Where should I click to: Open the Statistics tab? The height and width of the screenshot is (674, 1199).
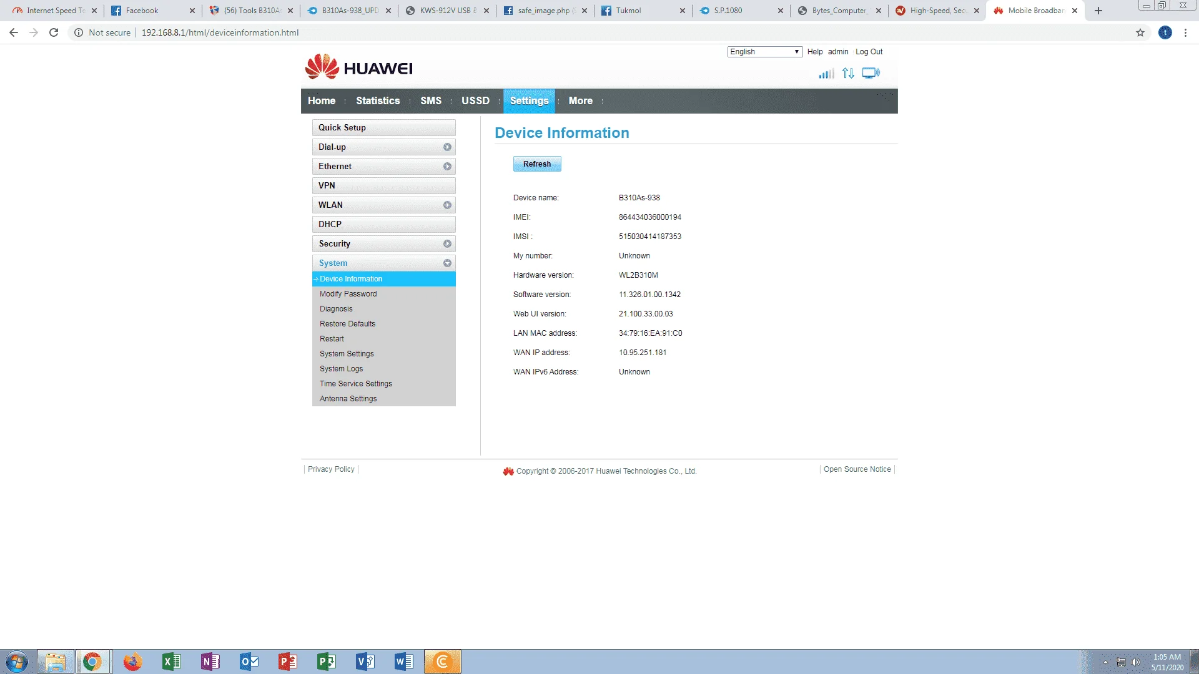coord(378,101)
